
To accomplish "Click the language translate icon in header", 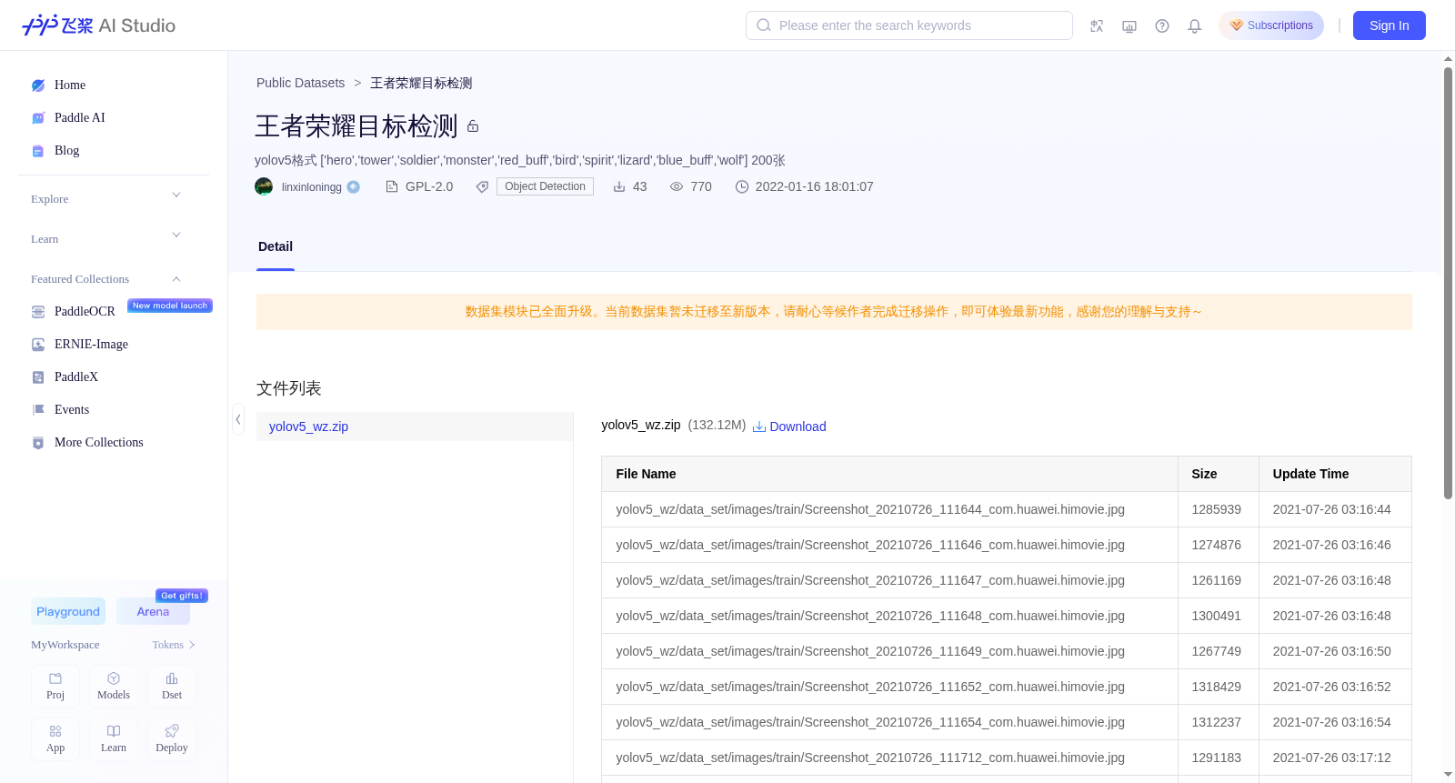I will point(1097,25).
